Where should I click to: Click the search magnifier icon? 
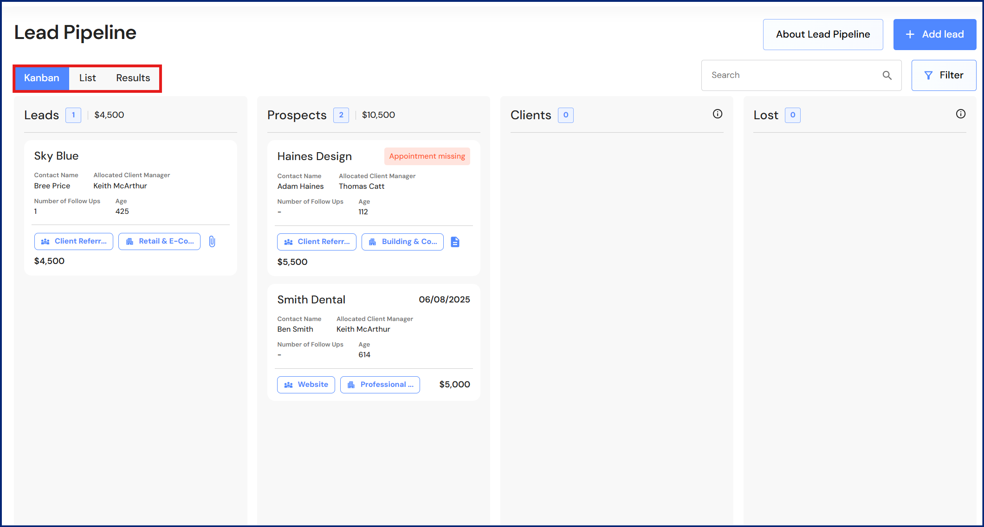[x=887, y=75]
